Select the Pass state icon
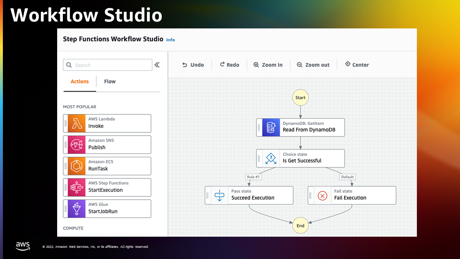Image resolution: width=460 pixels, height=259 pixels. (x=219, y=195)
